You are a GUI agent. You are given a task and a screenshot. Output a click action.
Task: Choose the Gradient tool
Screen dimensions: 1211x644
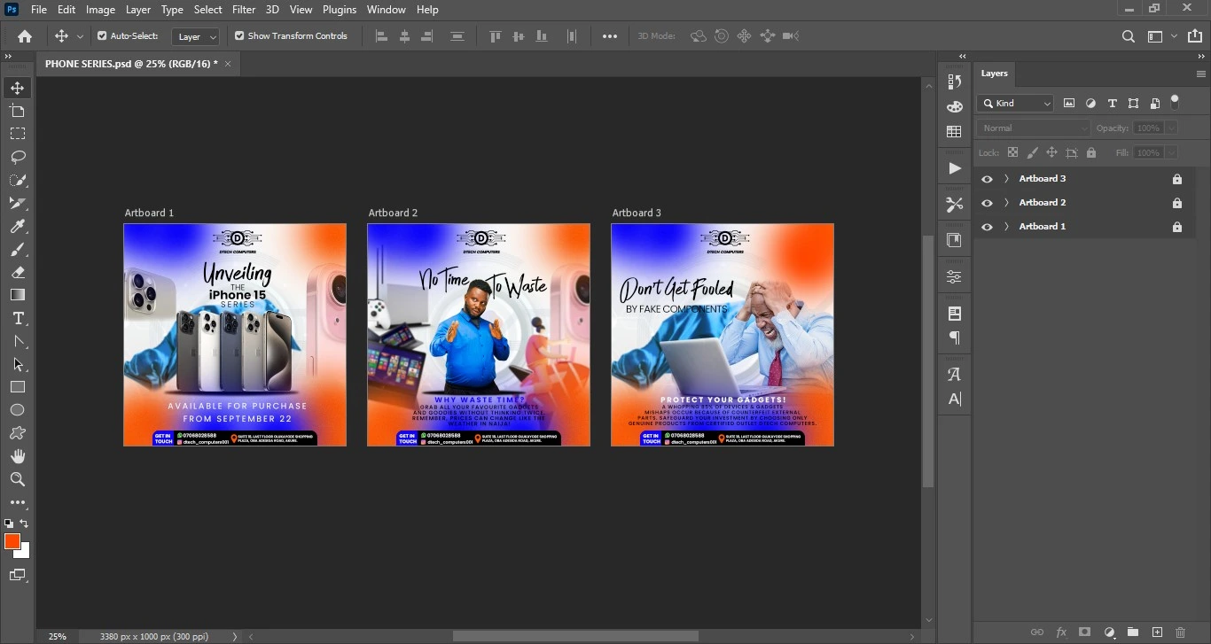pyautogui.click(x=18, y=295)
